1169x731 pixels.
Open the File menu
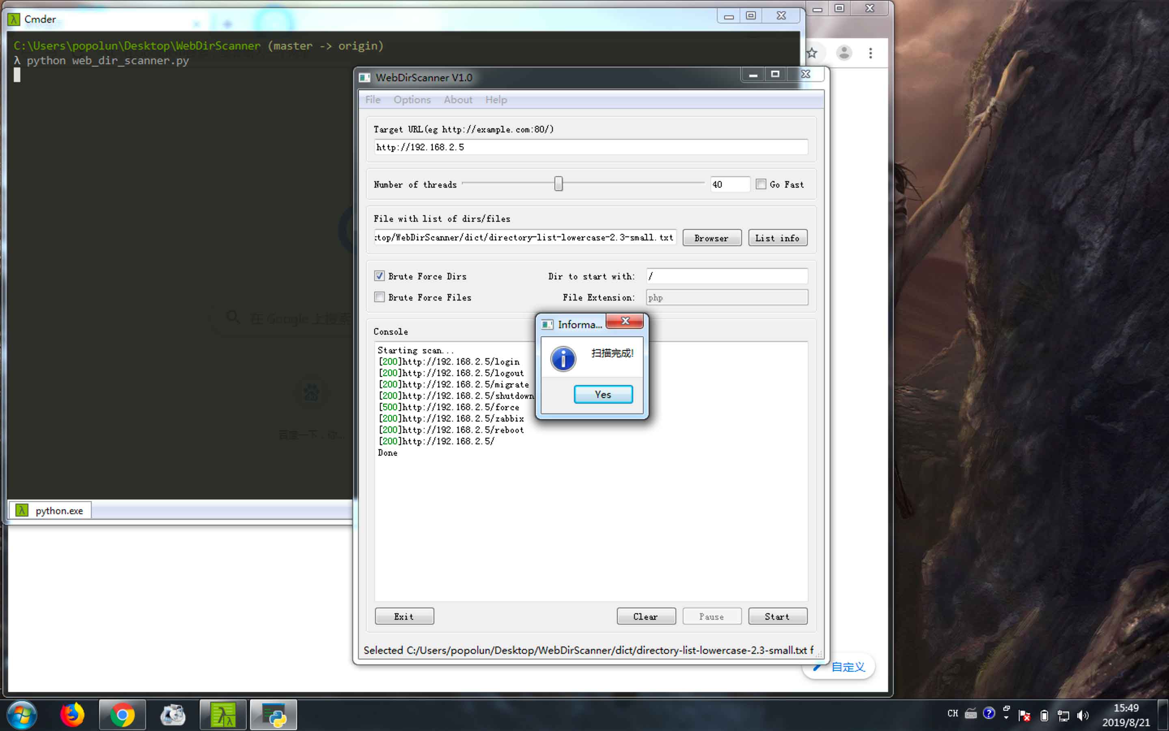click(373, 99)
